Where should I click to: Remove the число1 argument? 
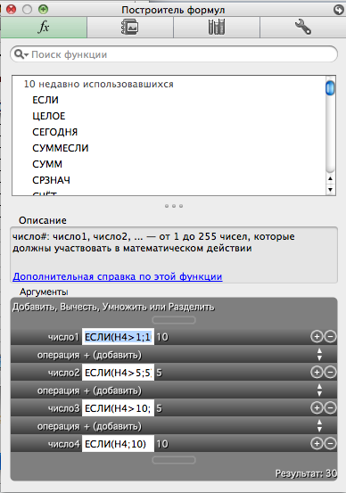(x=330, y=337)
